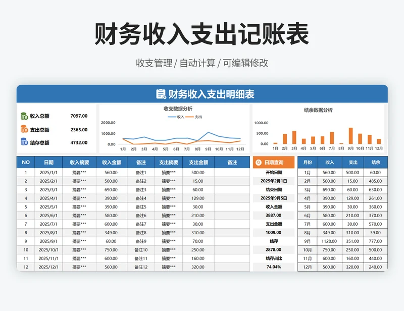Select the date cell 2025/1/1
The width and height of the screenshot is (404, 311).
coord(48,173)
